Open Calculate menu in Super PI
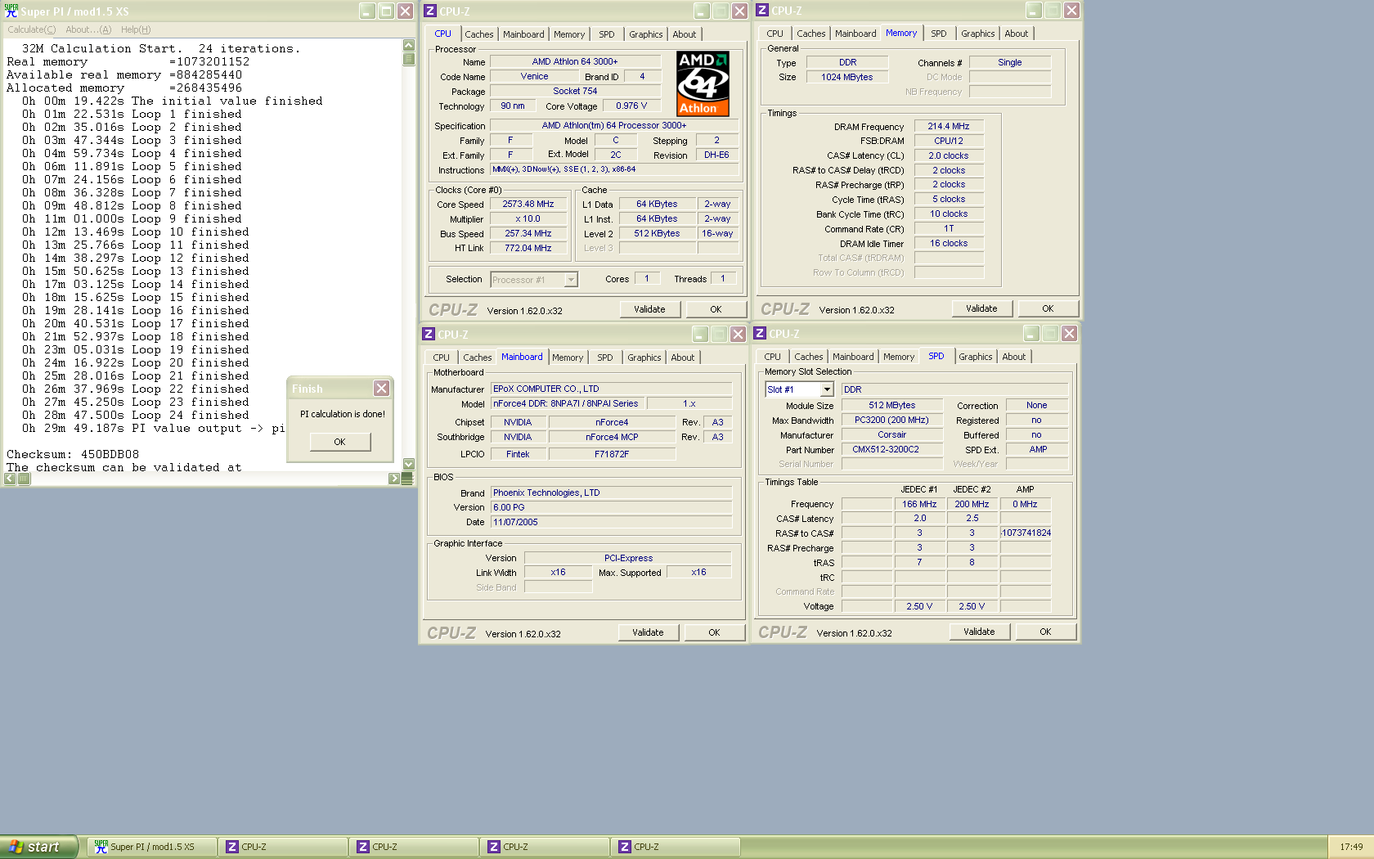This screenshot has width=1374, height=859. (32, 29)
